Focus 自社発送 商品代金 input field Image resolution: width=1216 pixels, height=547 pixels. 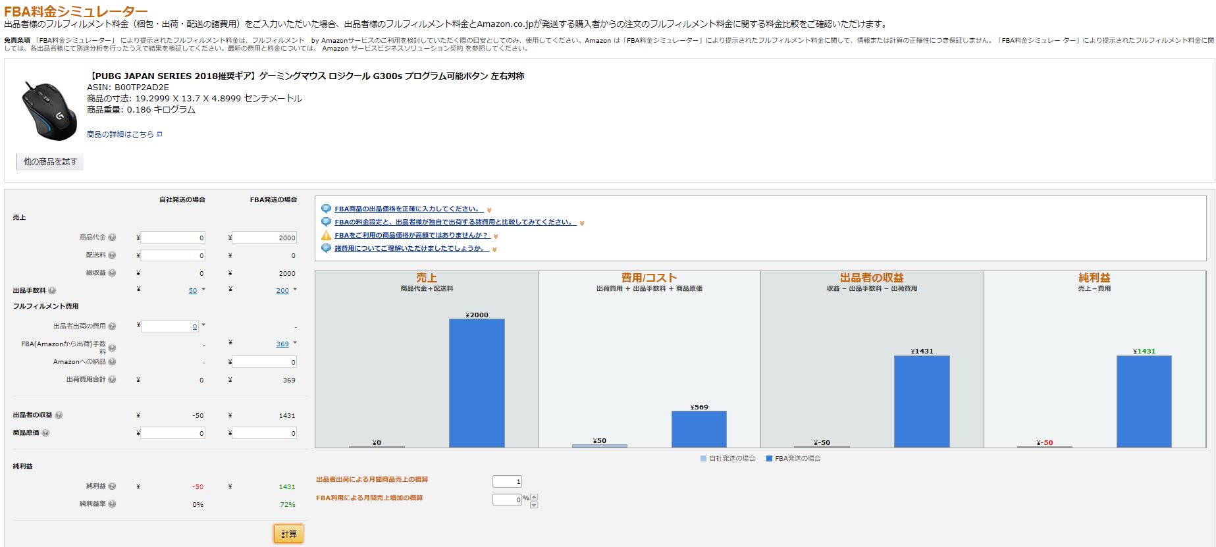pyautogui.click(x=172, y=238)
